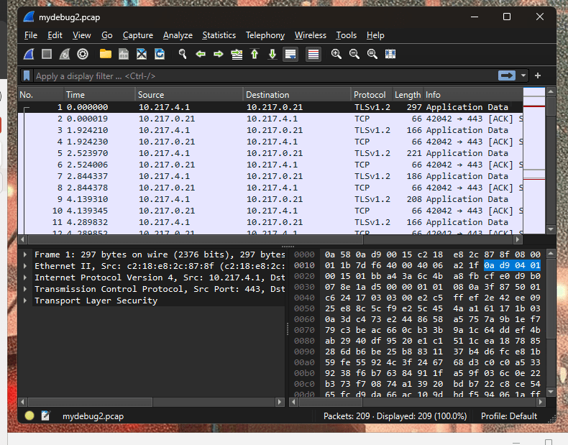The height and width of the screenshot is (445, 568).
Task: Expand Transport Layer Security details
Action: (25, 301)
